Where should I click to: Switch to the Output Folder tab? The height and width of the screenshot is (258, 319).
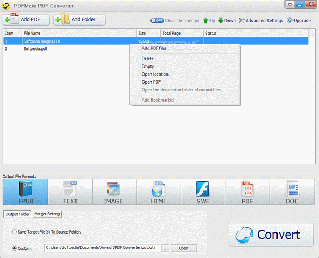18,214
